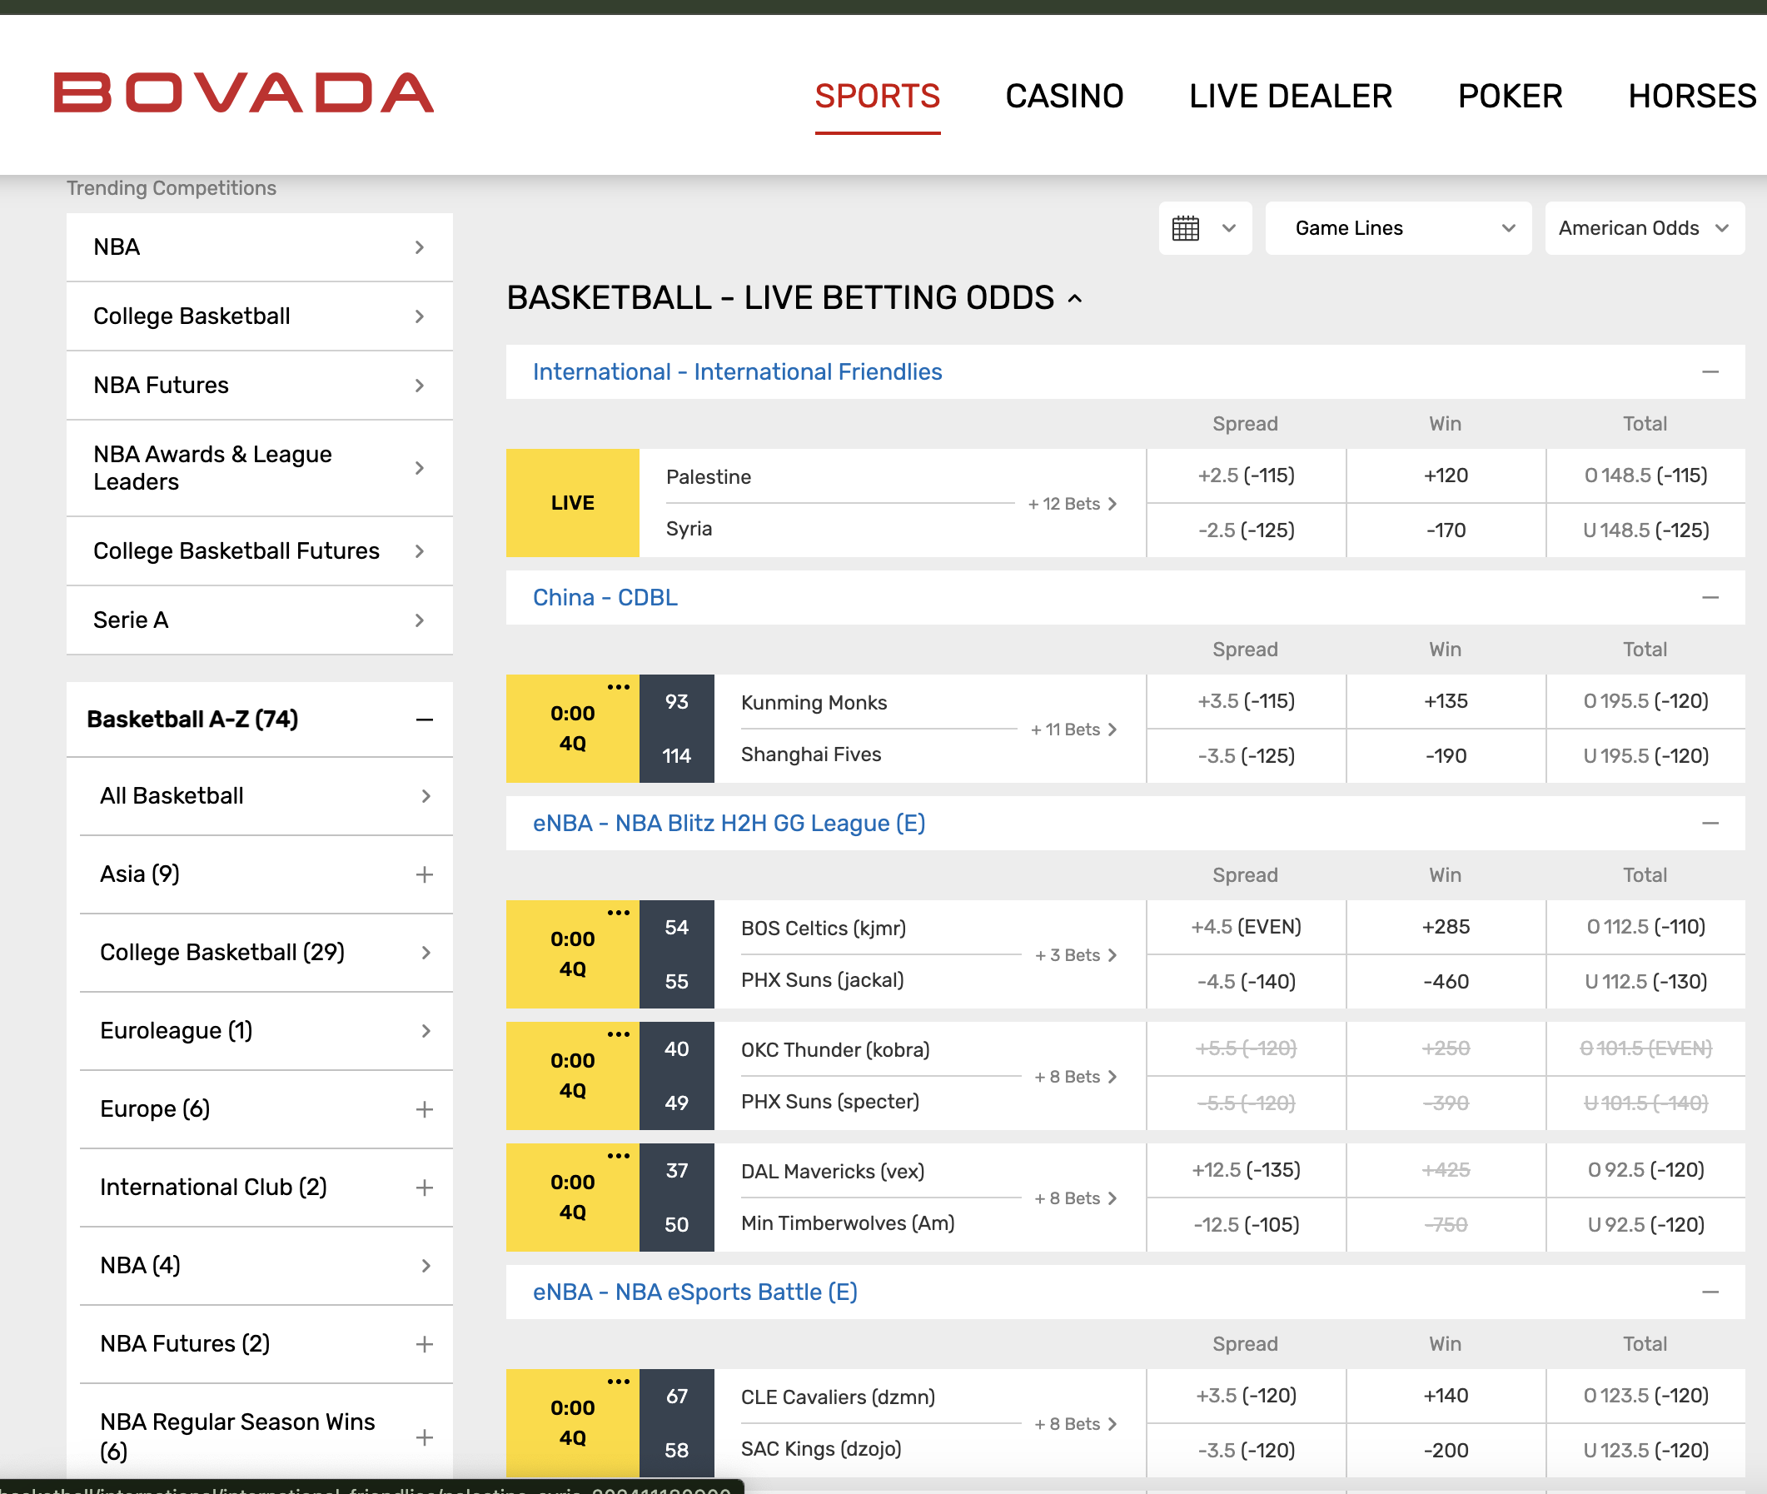Switch to the Casino tab

[1063, 97]
